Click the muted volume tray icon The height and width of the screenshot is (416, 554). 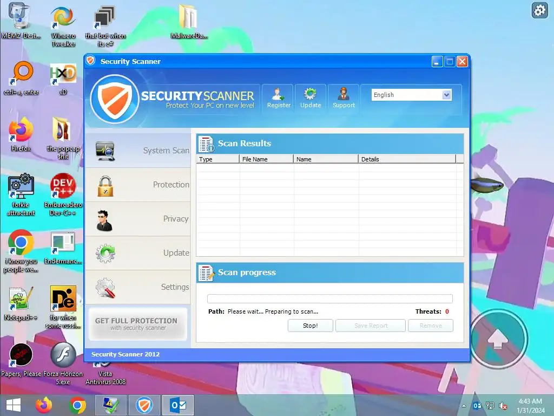[503, 406]
